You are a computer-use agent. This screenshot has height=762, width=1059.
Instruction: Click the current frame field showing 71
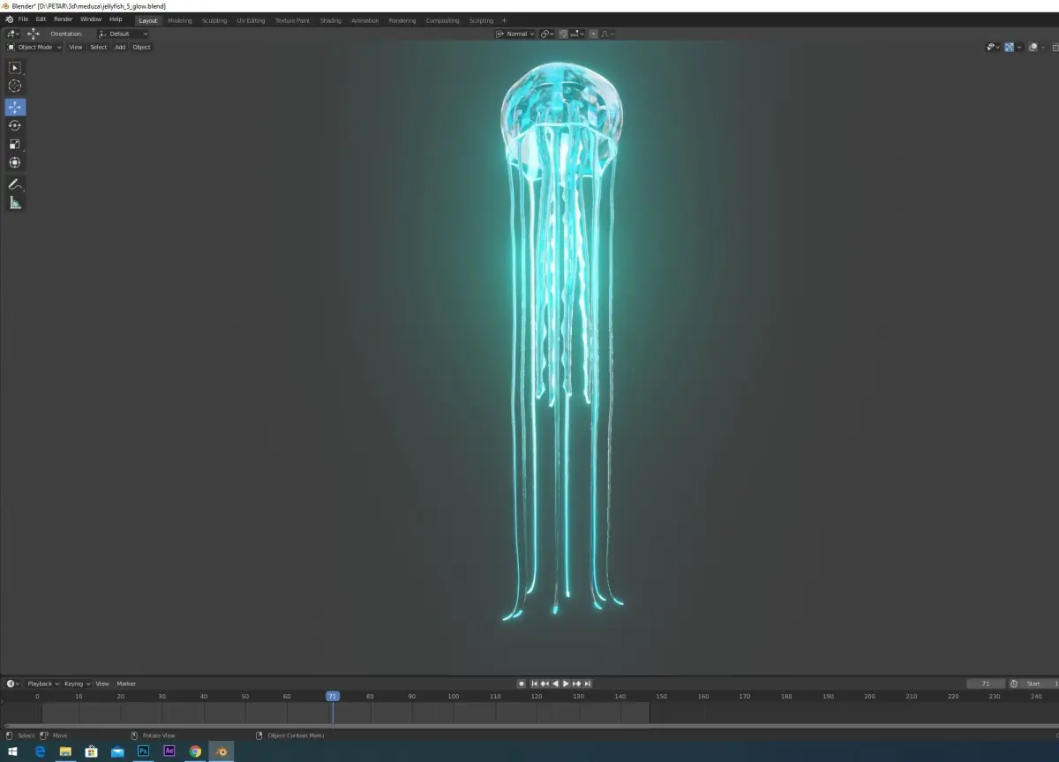pyautogui.click(x=986, y=684)
